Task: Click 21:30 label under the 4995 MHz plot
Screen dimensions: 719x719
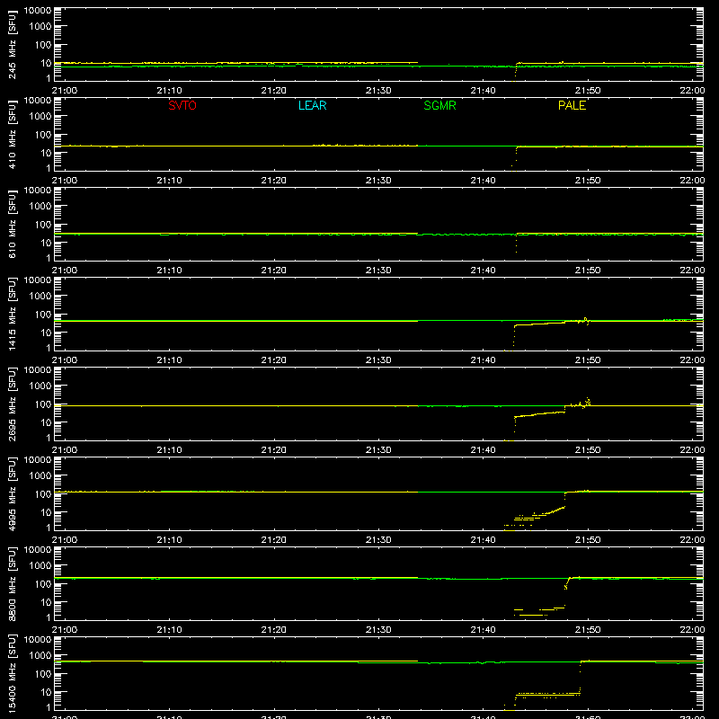Action: [378, 540]
